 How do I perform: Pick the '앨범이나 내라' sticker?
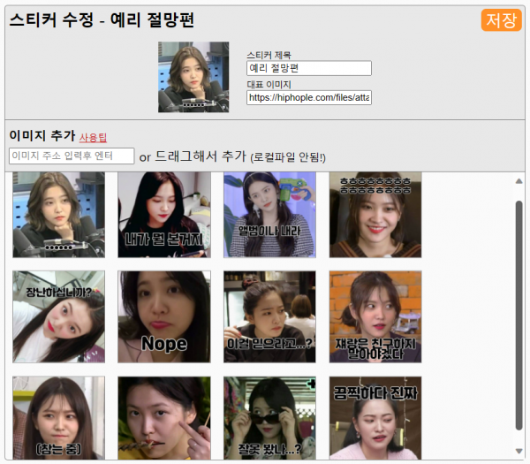pyautogui.click(x=269, y=215)
